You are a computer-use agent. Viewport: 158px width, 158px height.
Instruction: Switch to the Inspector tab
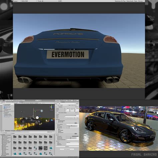click(x=58, y=102)
